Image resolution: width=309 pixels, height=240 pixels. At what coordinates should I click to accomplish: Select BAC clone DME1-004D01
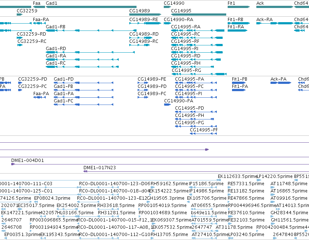[160, 164]
